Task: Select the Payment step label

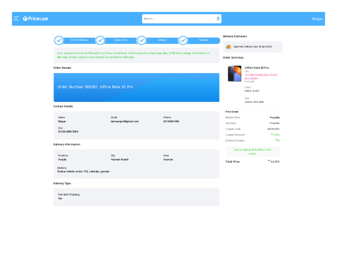Action: tap(203, 40)
